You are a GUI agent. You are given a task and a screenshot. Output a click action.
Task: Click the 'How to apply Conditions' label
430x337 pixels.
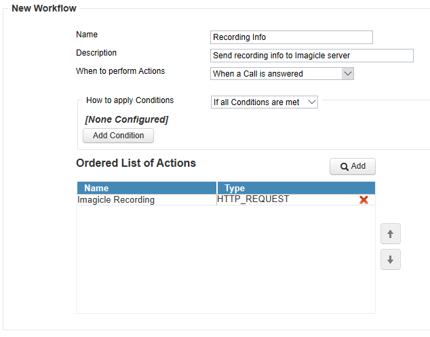(130, 100)
